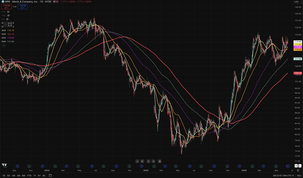Collapse the indicator legend chevron
Image resolution: width=303 pixels, height=178 pixels.
(x=4, y=45)
